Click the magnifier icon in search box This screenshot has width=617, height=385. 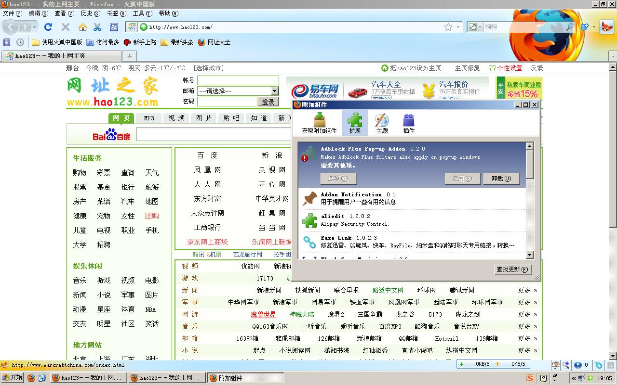569,27
